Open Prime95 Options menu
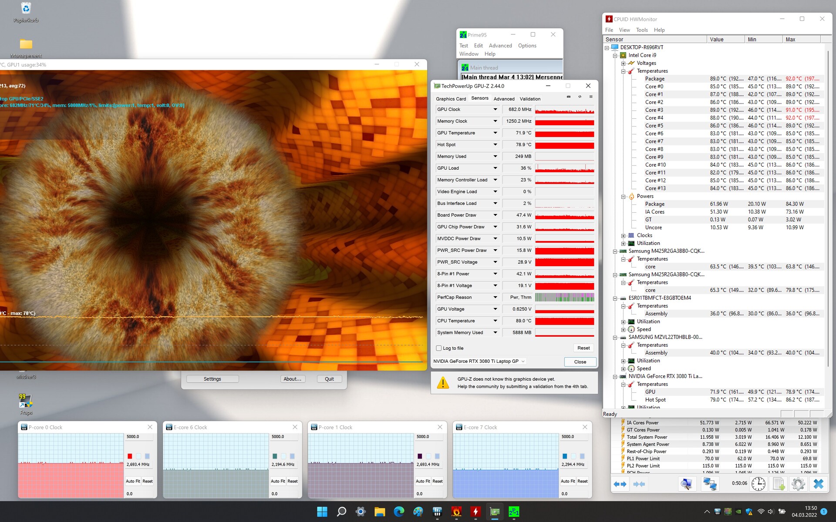 (527, 46)
